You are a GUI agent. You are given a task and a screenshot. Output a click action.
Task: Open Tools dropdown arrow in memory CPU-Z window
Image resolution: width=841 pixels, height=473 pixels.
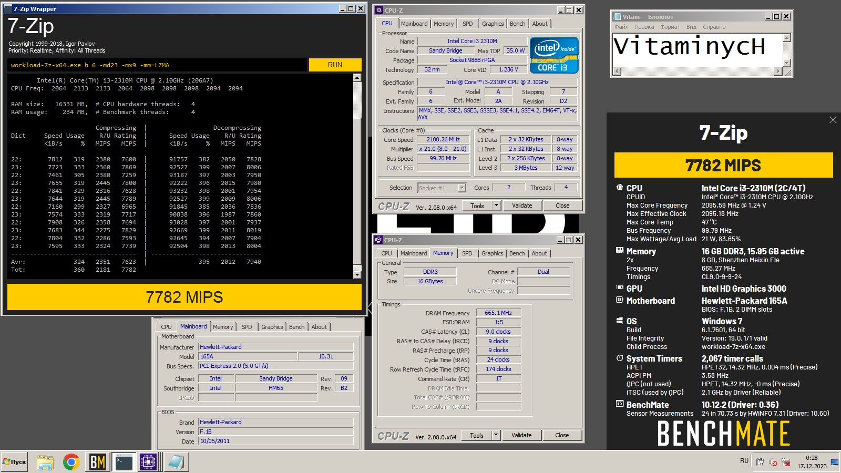point(496,435)
